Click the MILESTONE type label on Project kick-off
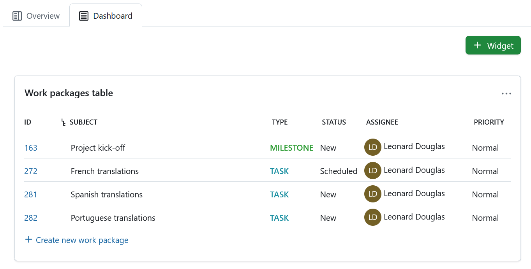 click(x=291, y=148)
